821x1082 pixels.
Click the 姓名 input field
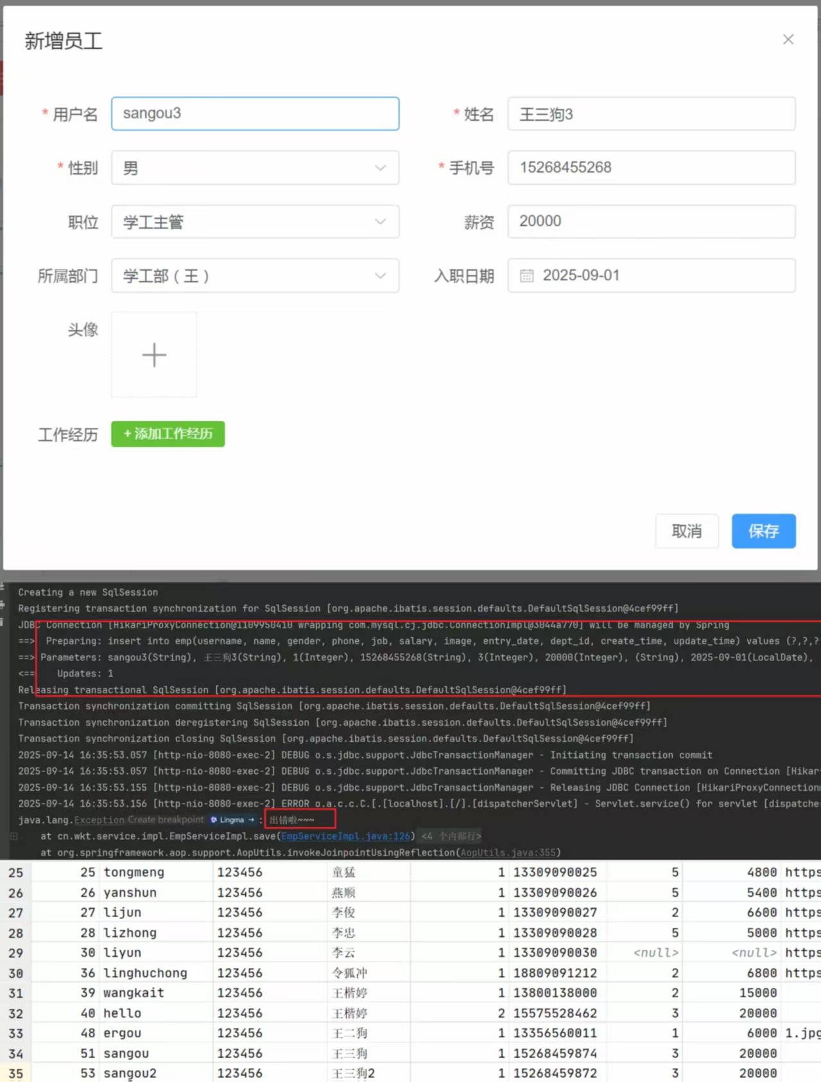pos(651,114)
